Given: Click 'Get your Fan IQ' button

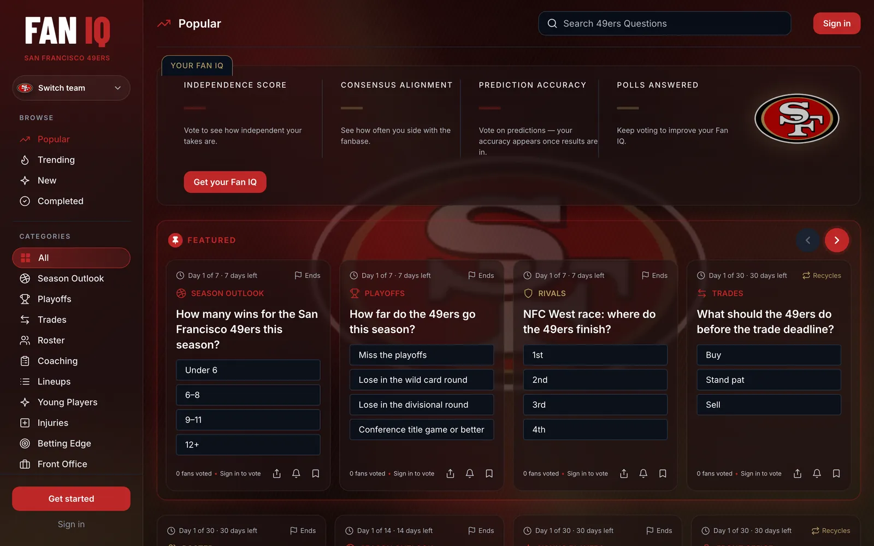Looking at the screenshot, I should point(225,182).
